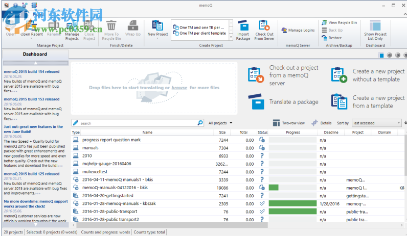Click the sort direction arrow icon
The height and width of the screenshot is (236, 407).
[x=405, y=123]
